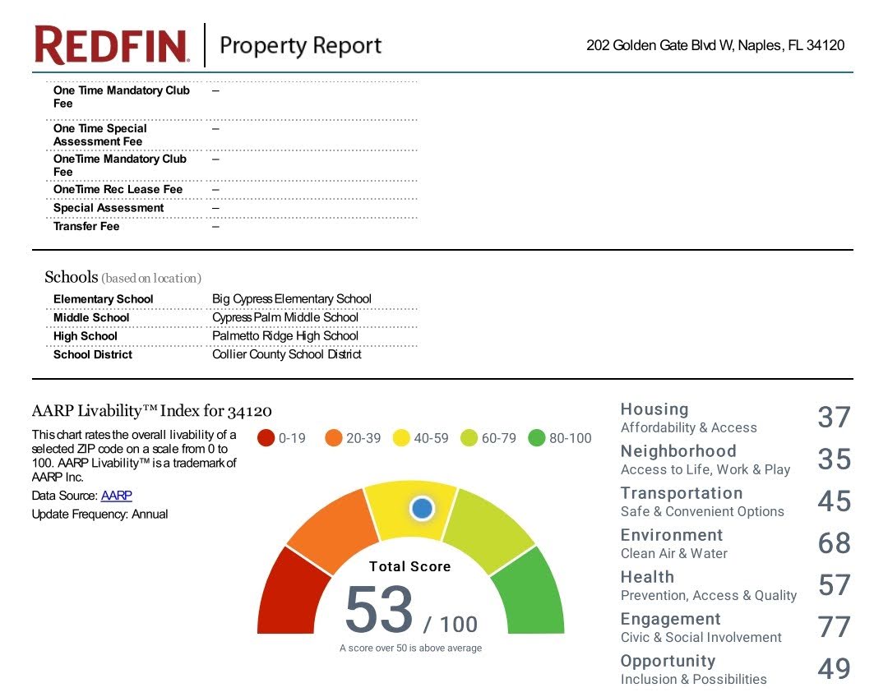Click Palmetto Ridge High School text
The width and height of the screenshot is (888, 697).
pos(285,336)
